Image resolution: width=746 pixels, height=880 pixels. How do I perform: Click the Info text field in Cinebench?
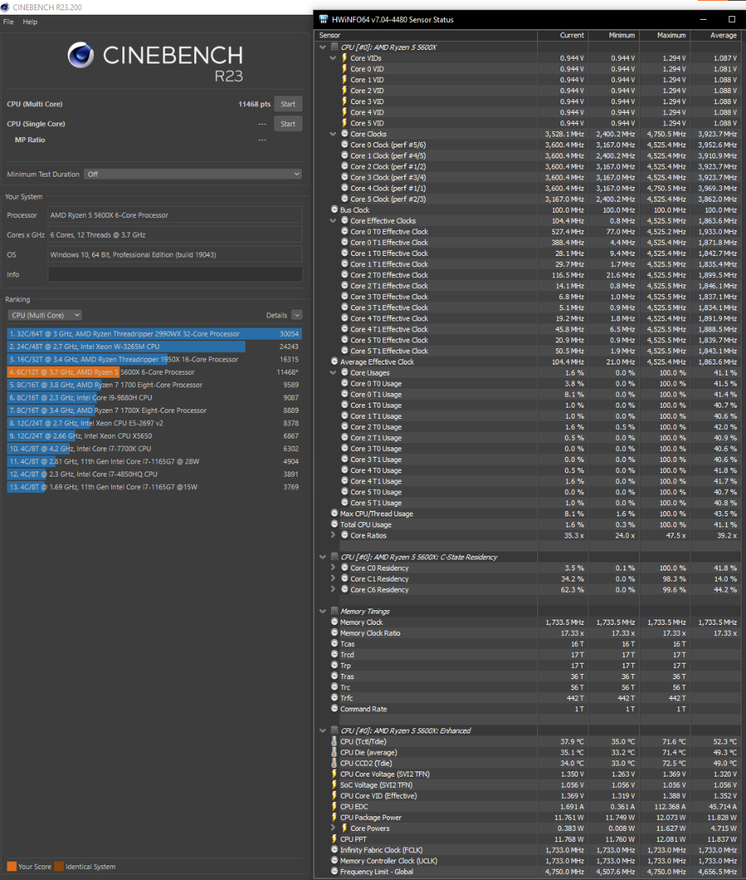pyautogui.click(x=175, y=274)
